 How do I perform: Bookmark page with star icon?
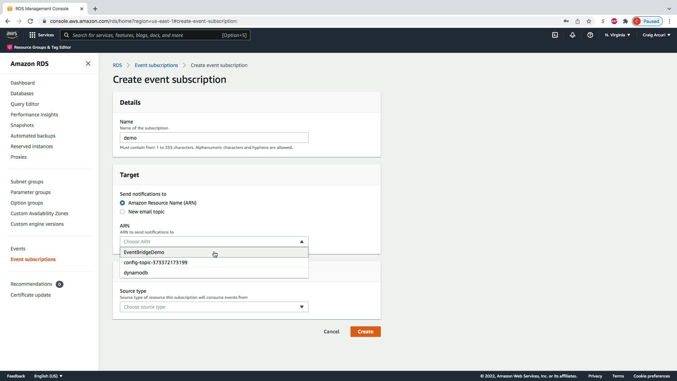(x=589, y=21)
